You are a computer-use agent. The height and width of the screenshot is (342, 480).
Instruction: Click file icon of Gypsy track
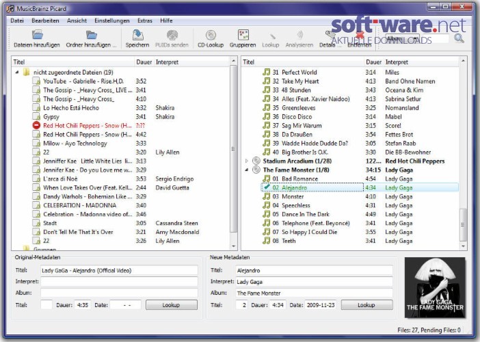tap(36, 117)
